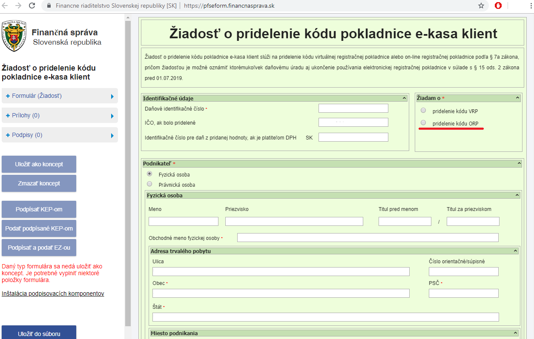Click Podať podpísané KEP-om button
Image resolution: width=534 pixels, height=339 pixels.
pyautogui.click(x=39, y=228)
